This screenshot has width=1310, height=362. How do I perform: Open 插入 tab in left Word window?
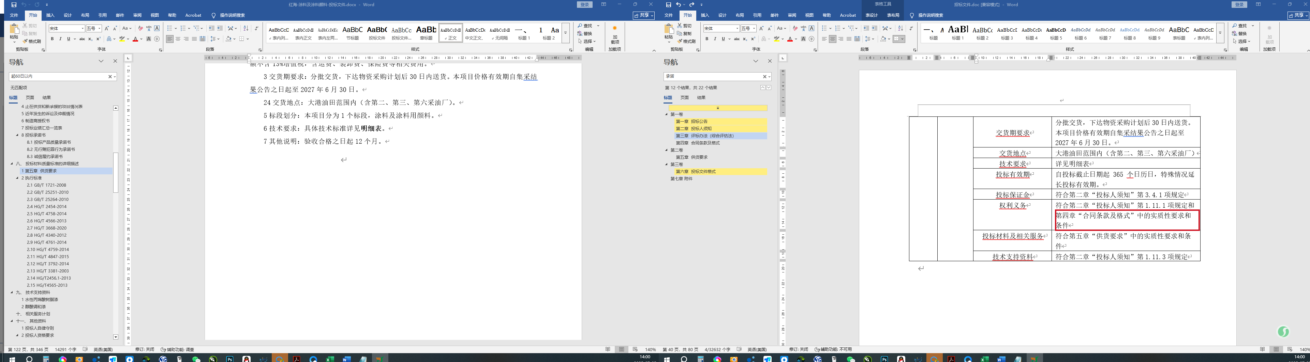tap(50, 15)
